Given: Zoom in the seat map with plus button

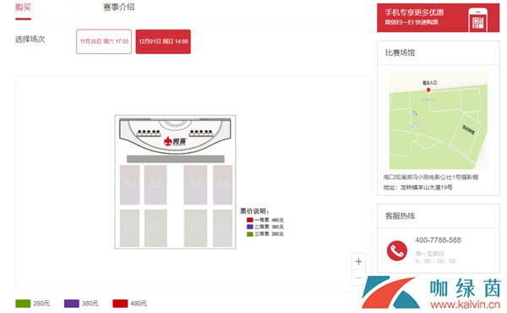Looking at the screenshot, I should (x=358, y=261).
